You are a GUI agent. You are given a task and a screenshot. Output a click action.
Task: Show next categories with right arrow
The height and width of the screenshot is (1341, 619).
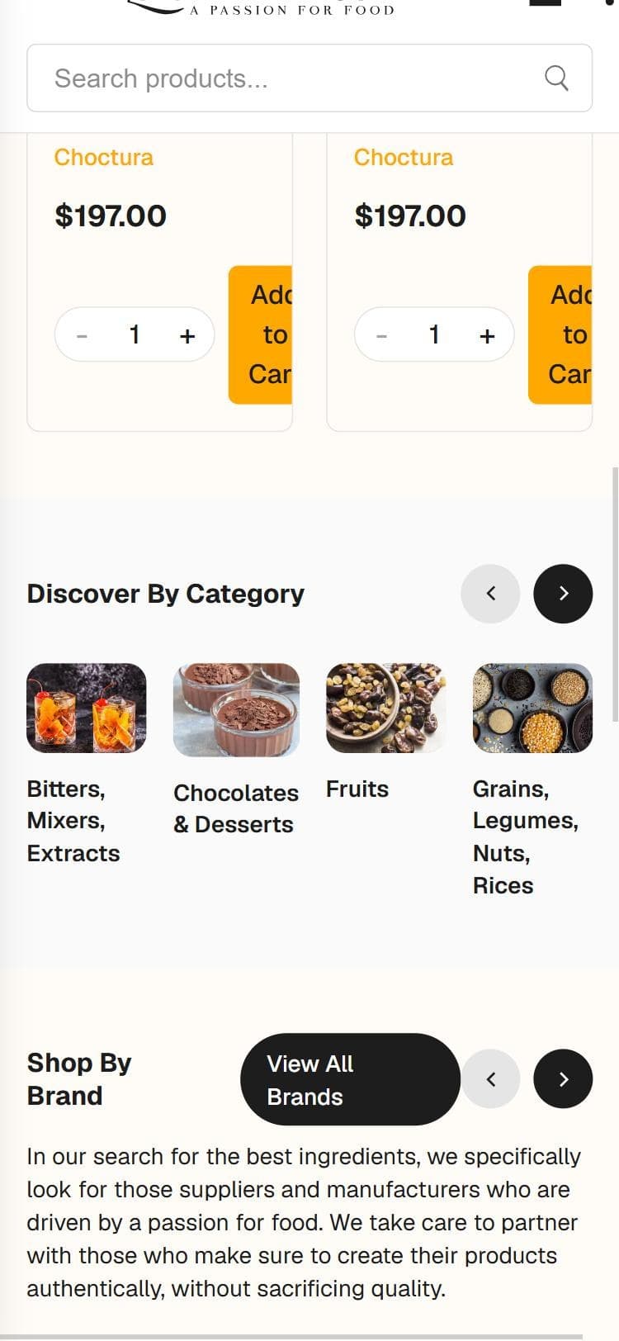click(563, 593)
